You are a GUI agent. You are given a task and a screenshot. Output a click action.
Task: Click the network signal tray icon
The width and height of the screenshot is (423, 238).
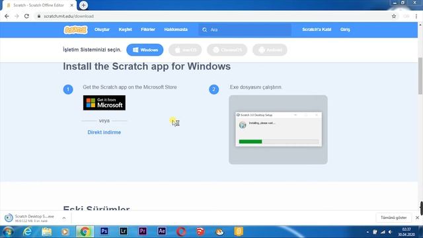pyautogui.click(x=383, y=232)
